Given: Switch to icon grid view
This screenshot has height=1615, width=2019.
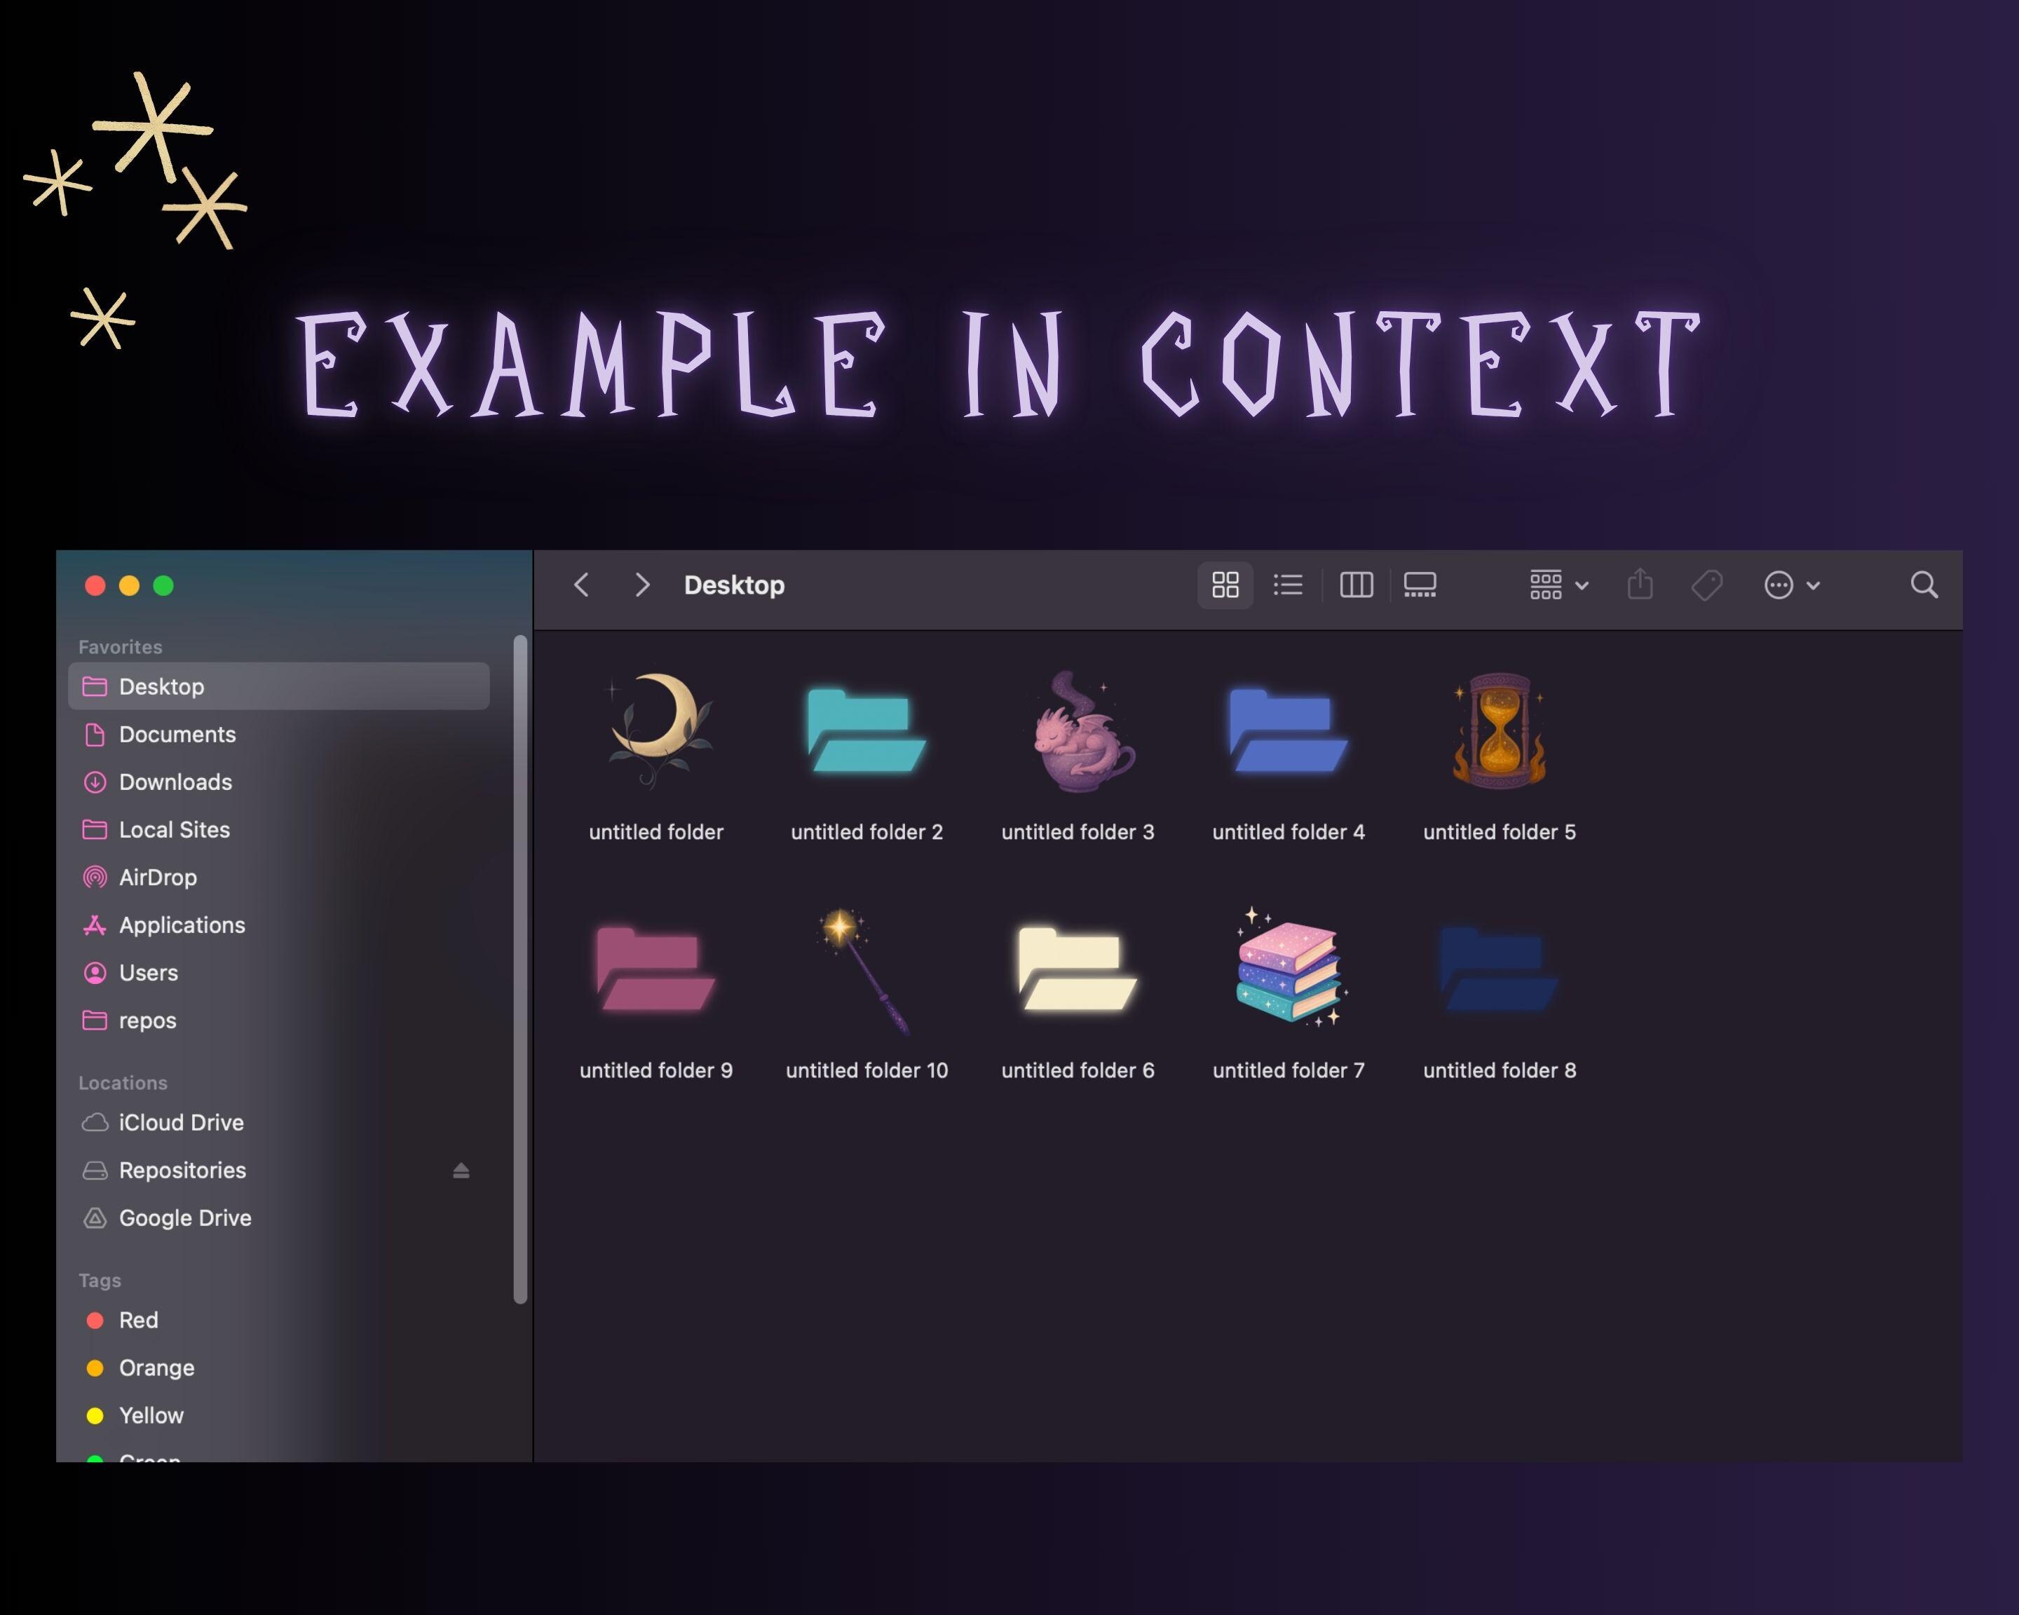Looking at the screenshot, I should click(x=1225, y=585).
